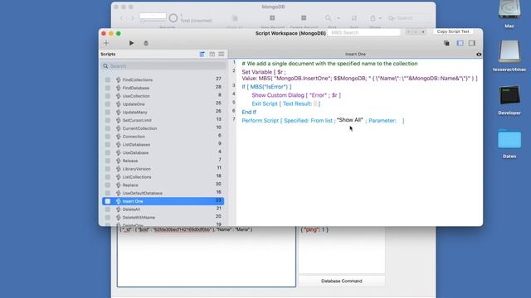Tick the checkbox for UpdateMany script

(108, 113)
